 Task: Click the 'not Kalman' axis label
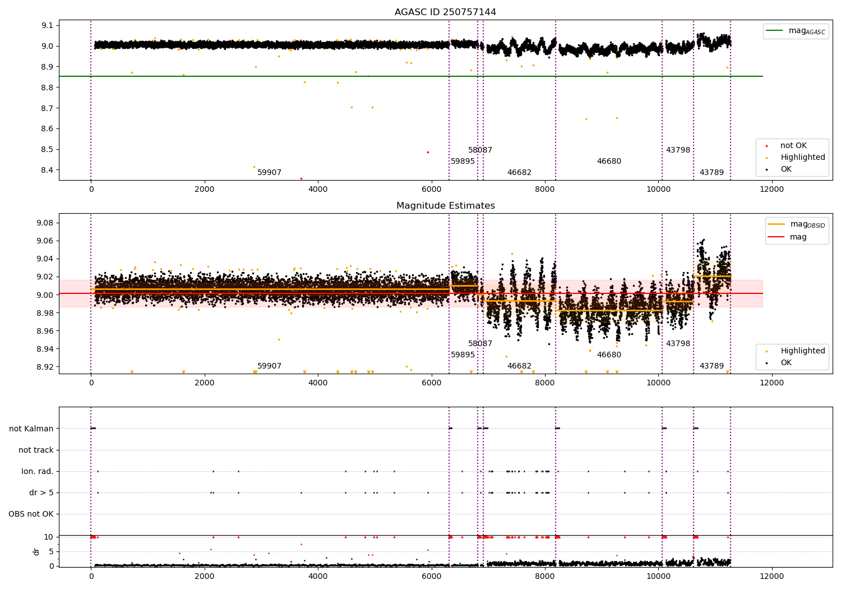click(31, 429)
